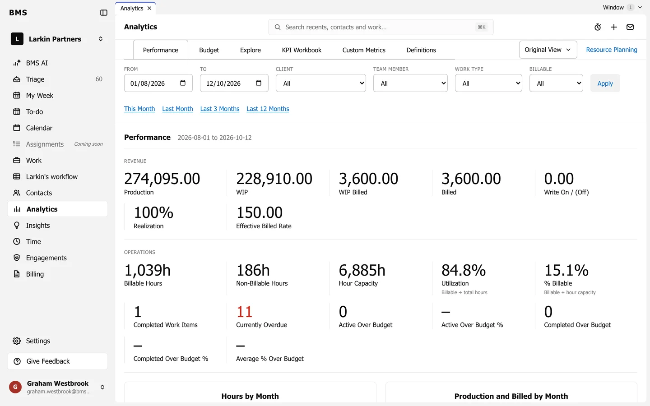
Task: Select the Last 3 Months quick range
Action: [x=220, y=109]
